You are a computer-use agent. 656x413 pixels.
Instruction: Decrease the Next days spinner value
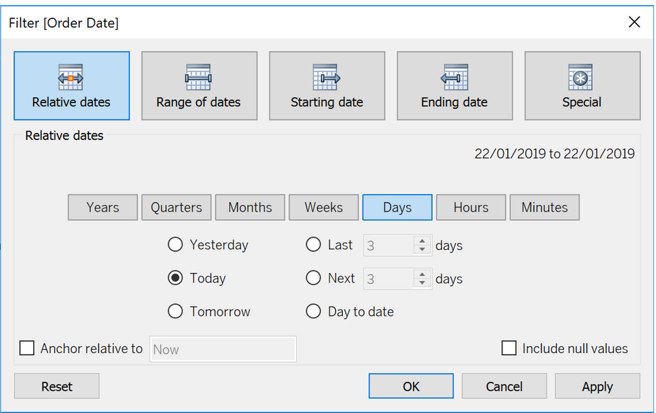tap(423, 283)
